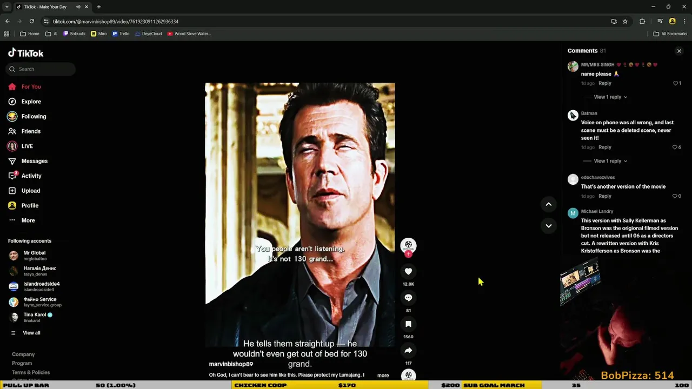Click the TikTok search field
The width and height of the screenshot is (692, 389).
(x=41, y=69)
